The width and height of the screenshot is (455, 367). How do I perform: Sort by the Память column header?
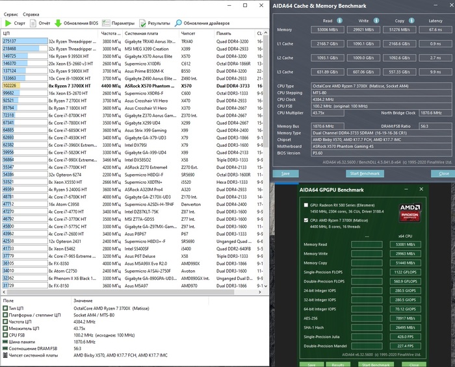click(x=235, y=33)
